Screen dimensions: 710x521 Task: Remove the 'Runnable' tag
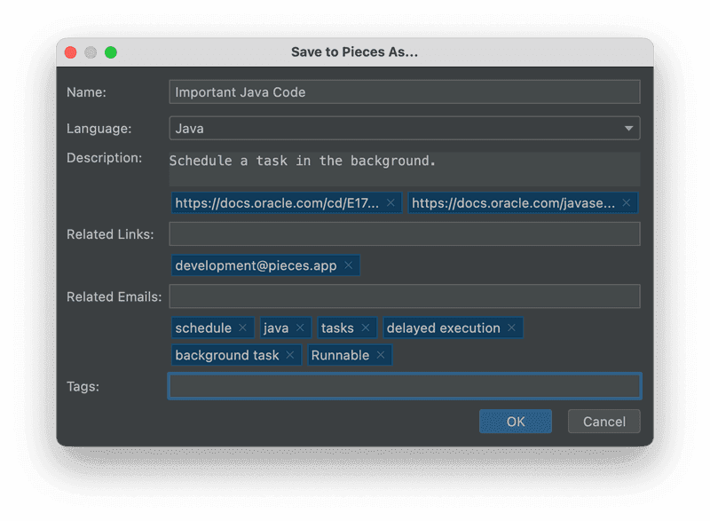click(x=381, y=355)
